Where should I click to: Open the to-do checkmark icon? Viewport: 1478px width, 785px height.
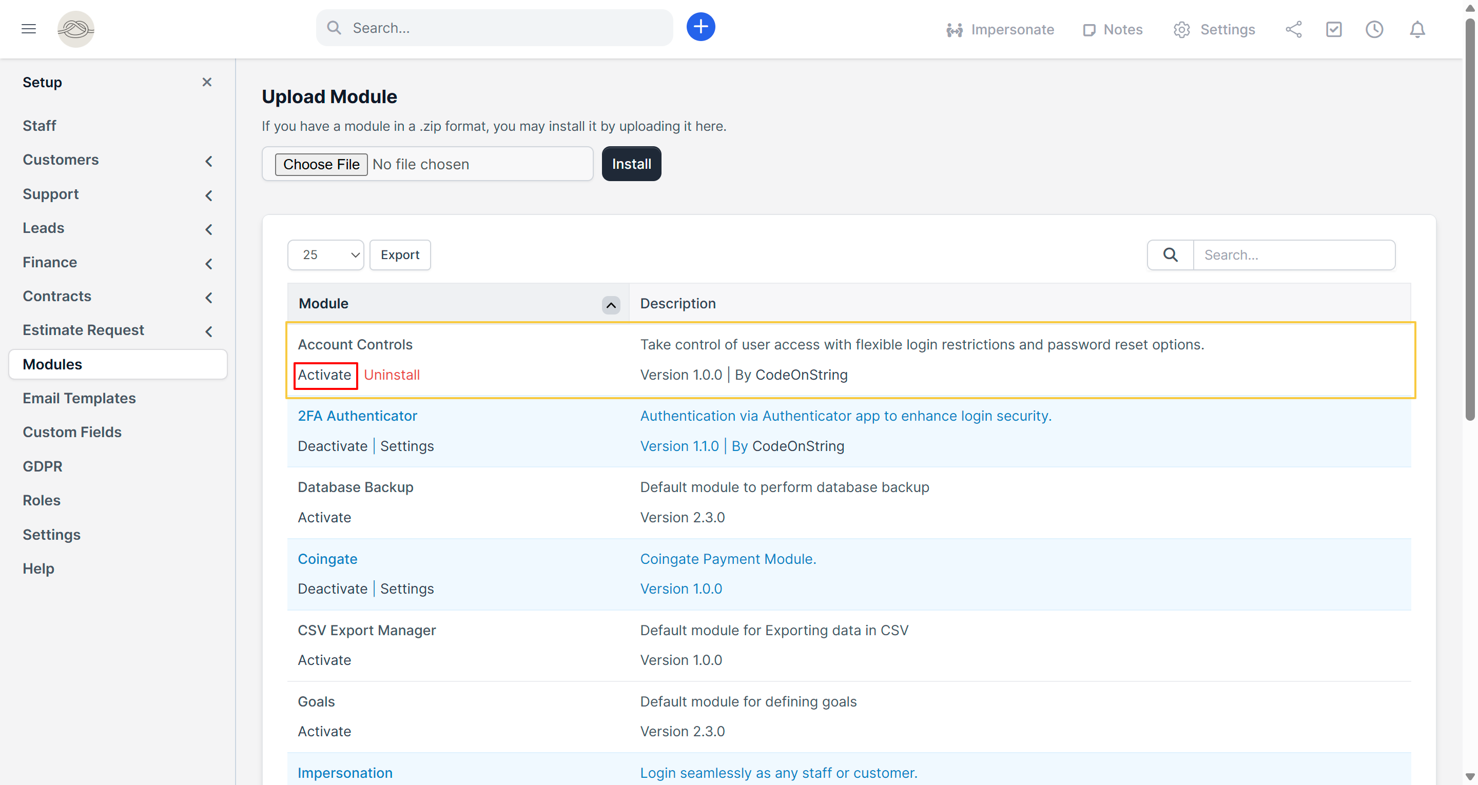(1333, 29)
